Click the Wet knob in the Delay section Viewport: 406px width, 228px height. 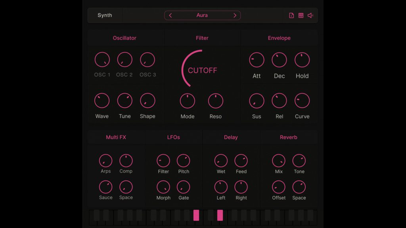pyautogui.click(x=221, y=160)
